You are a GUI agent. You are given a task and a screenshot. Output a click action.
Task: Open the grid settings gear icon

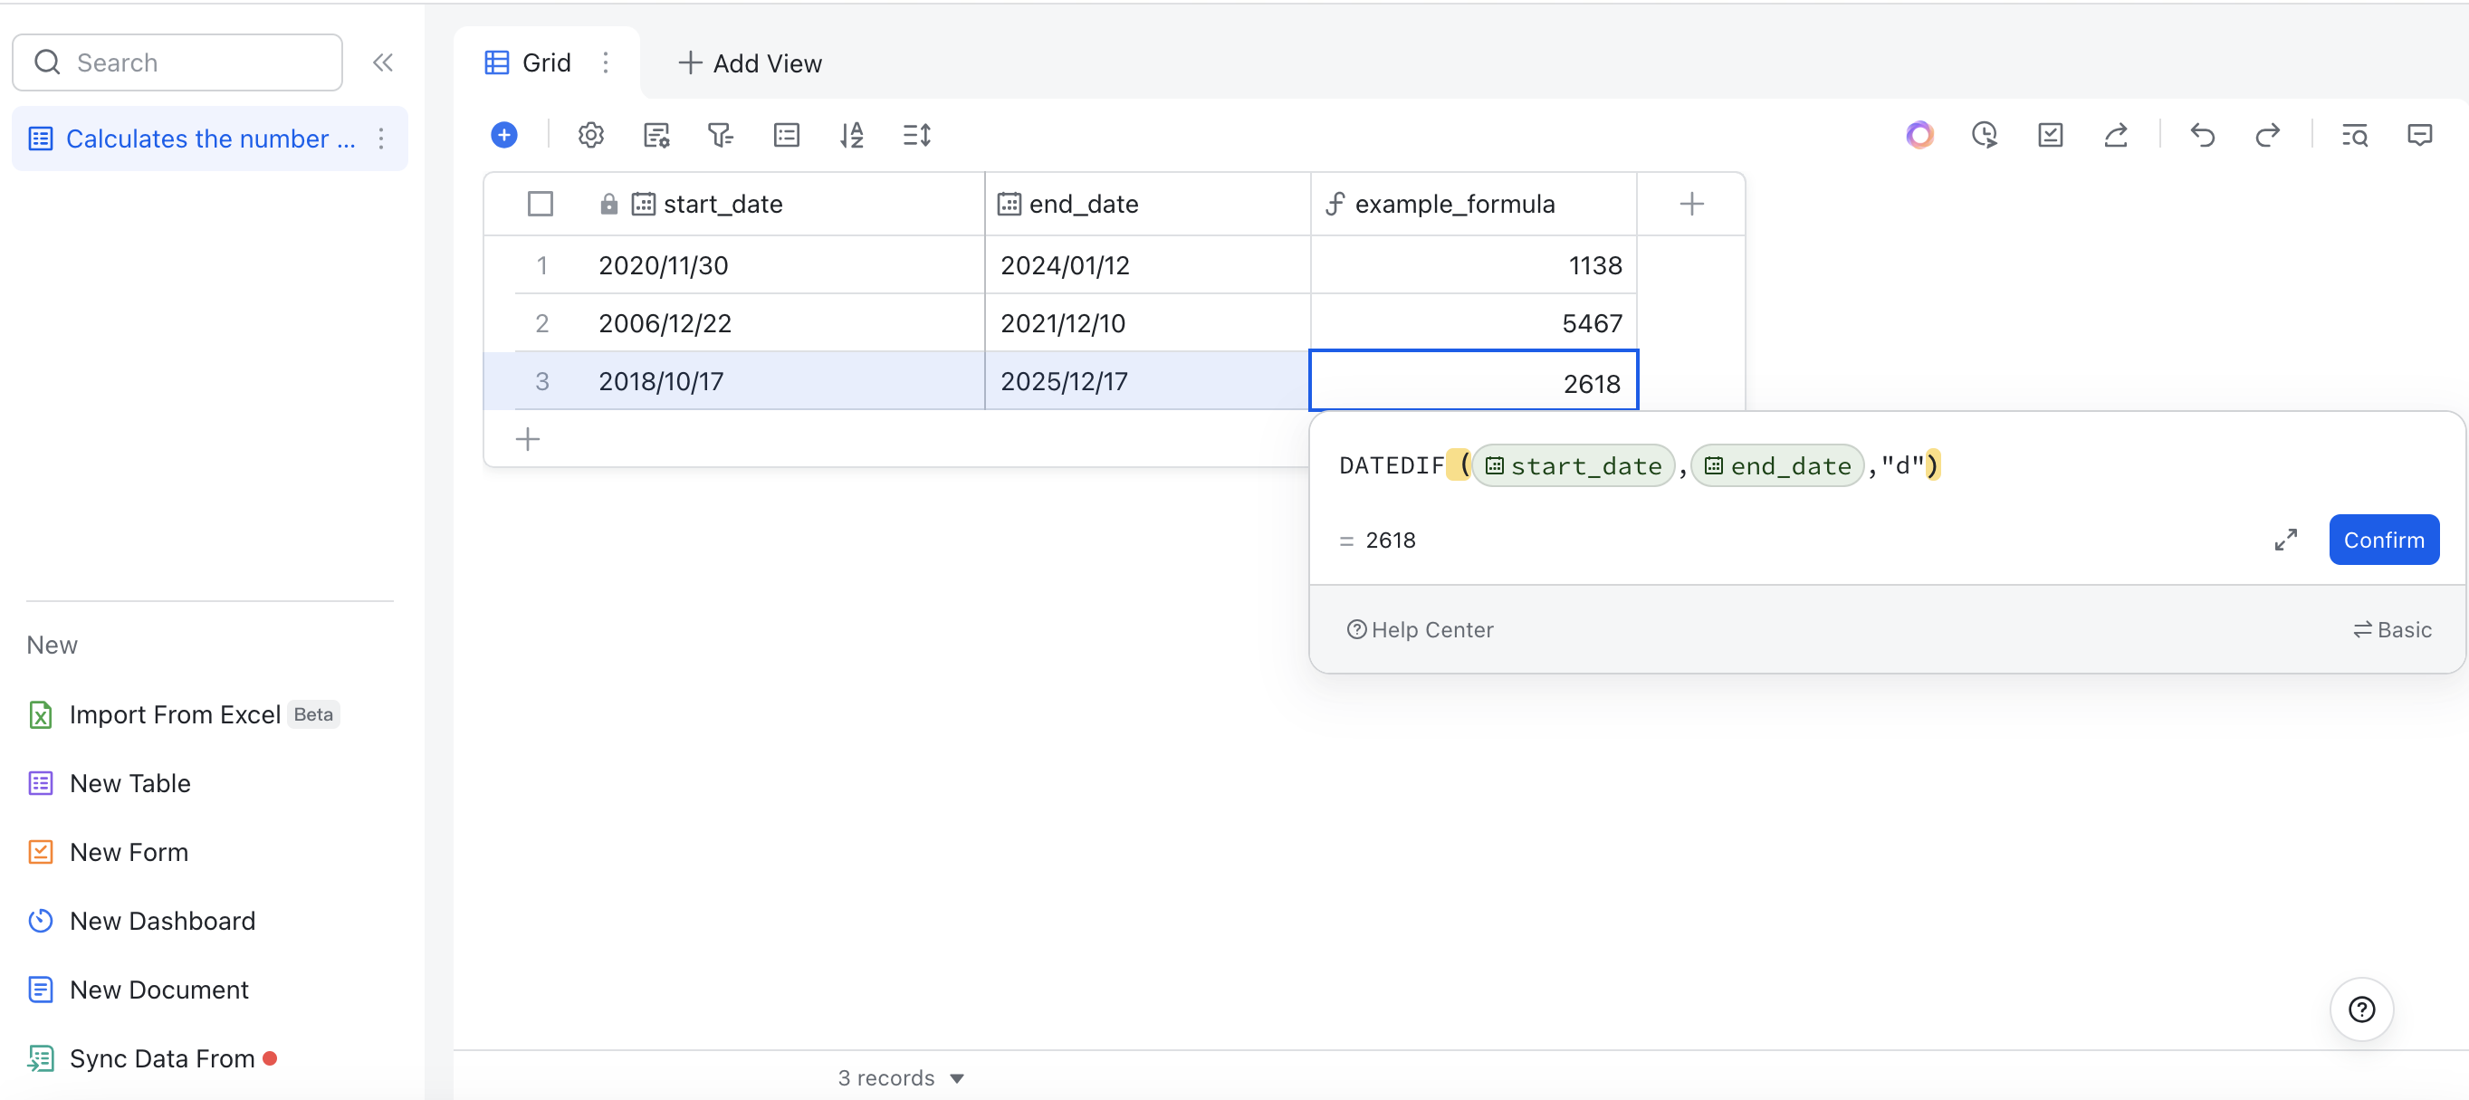pyautogui.click(x=590, y=135)
